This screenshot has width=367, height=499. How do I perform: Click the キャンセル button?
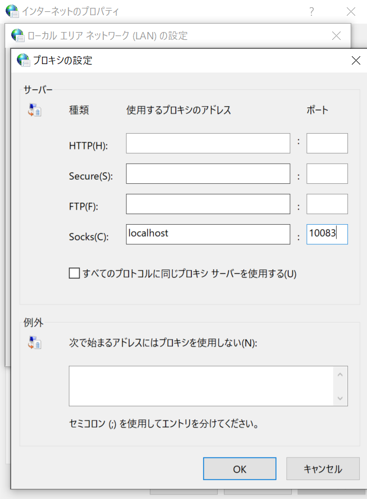point(323,469)
